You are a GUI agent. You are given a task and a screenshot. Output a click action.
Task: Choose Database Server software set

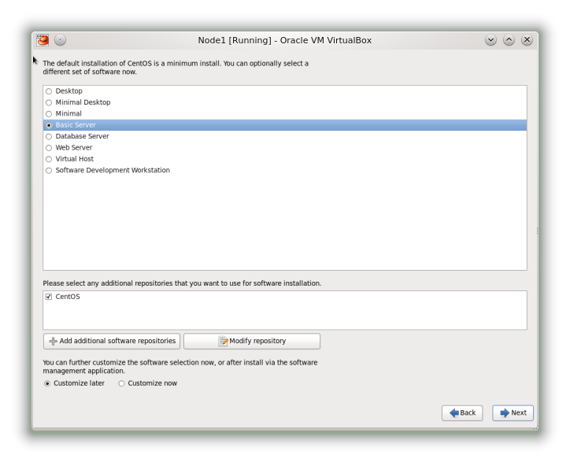point(49,136)
